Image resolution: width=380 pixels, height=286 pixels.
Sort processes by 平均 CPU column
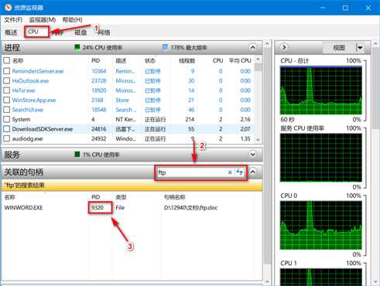(240, 60)
